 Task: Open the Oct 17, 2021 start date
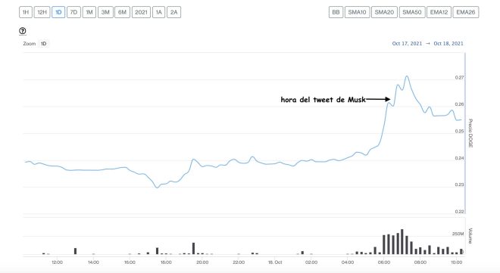pos(407,44)
